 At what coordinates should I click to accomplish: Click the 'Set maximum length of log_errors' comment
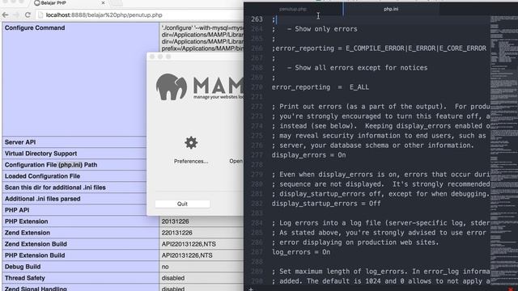[380, 272]
